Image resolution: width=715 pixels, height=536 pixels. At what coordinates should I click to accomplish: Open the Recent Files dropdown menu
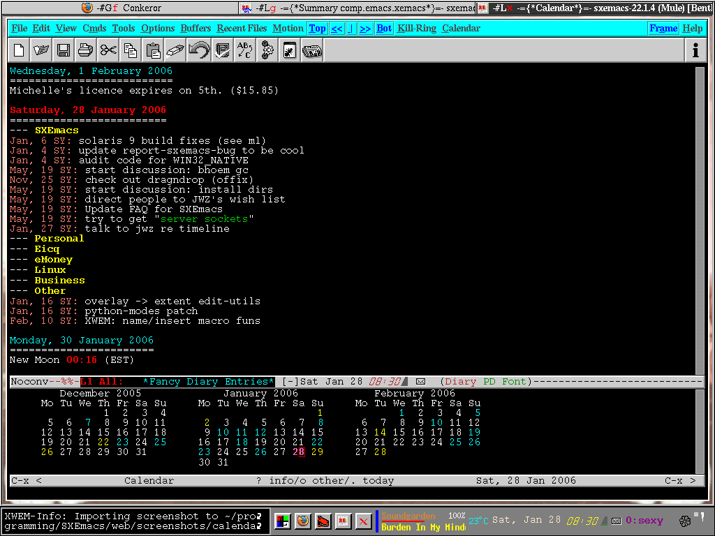point(242,28)
